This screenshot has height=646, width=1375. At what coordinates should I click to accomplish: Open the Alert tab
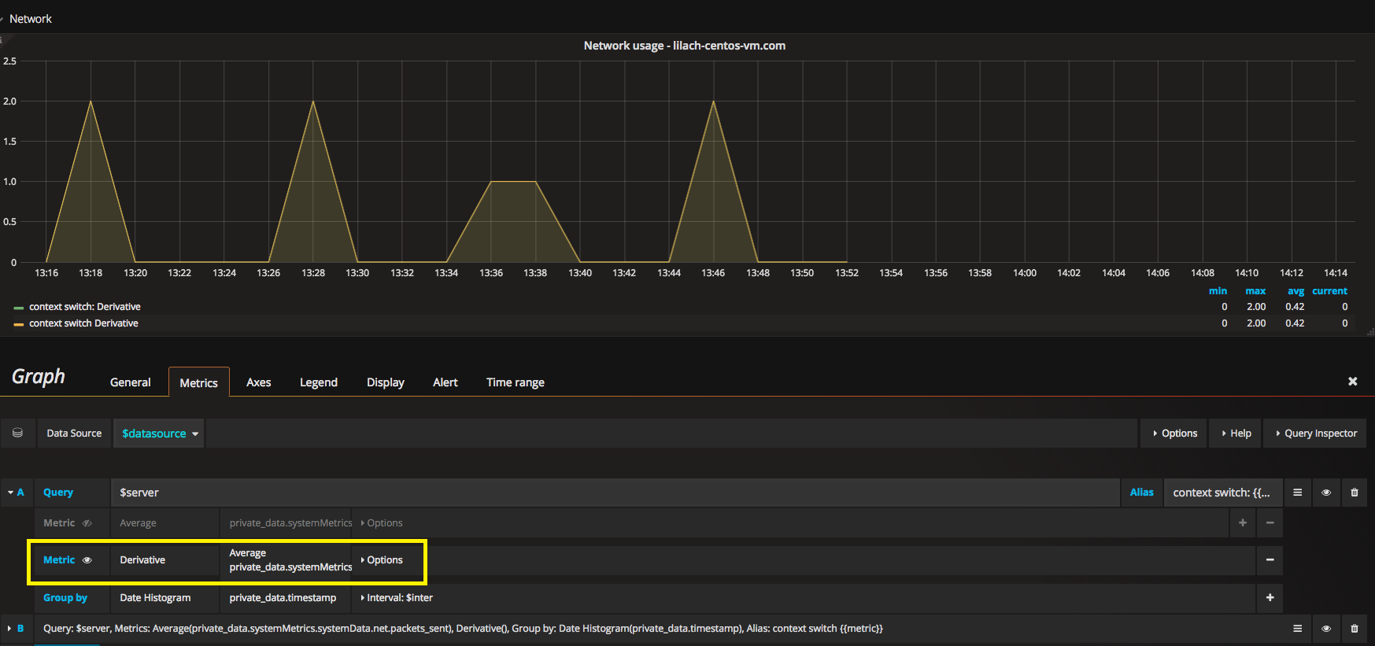(x=445, y=382)
